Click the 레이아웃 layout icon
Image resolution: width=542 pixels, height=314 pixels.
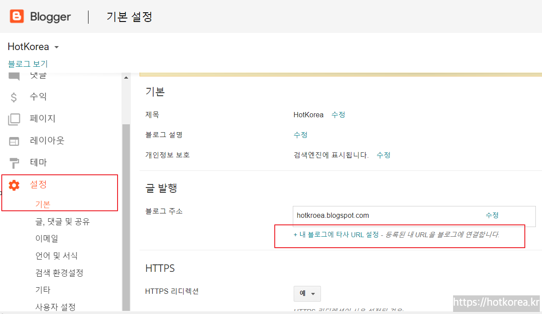click(x=14, y=141)
